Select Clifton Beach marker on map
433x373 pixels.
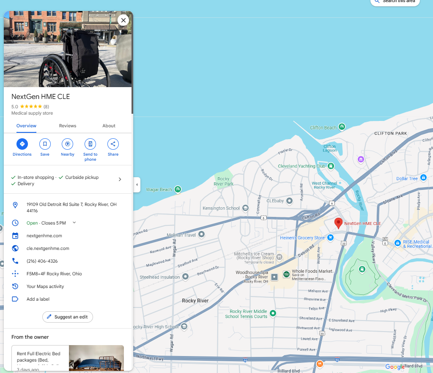342,127
